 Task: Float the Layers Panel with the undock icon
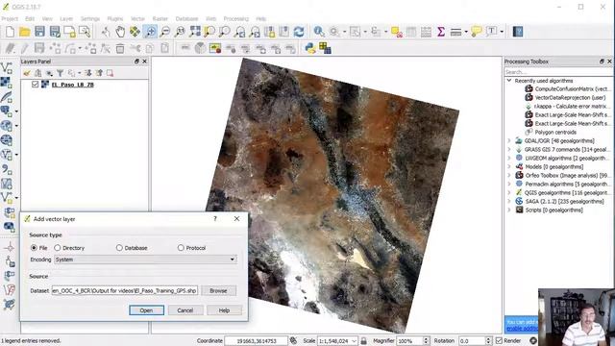coord(136,62)
